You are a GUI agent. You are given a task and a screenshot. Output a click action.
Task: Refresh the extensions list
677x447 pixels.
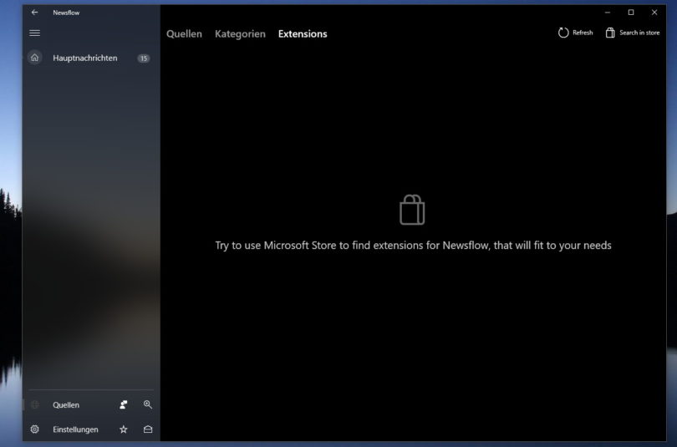click(576, 33)
